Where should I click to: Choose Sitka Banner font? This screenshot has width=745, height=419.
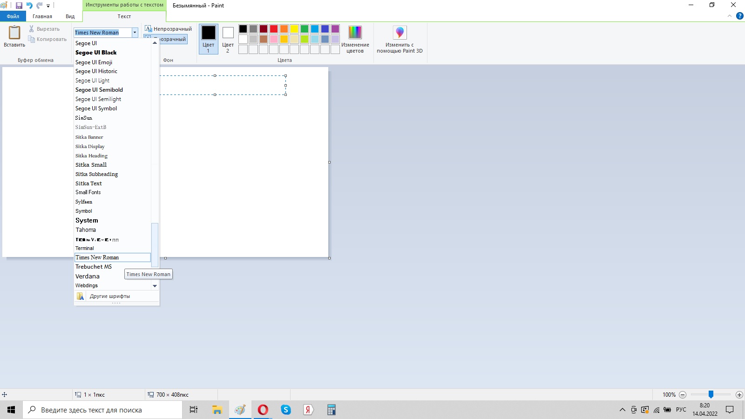112,137
